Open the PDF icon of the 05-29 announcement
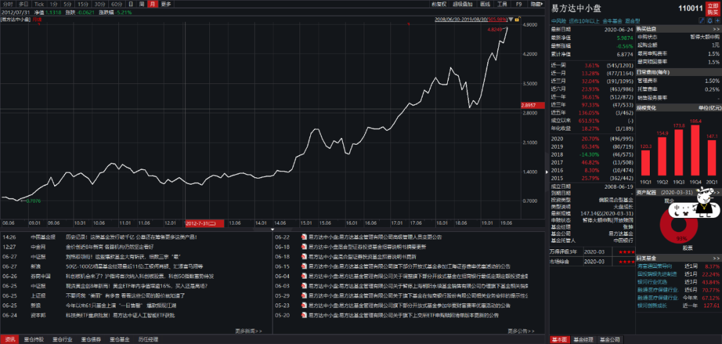Image resolution: width=722 pixels, height=344 pixels. click(x=304, y=296)
